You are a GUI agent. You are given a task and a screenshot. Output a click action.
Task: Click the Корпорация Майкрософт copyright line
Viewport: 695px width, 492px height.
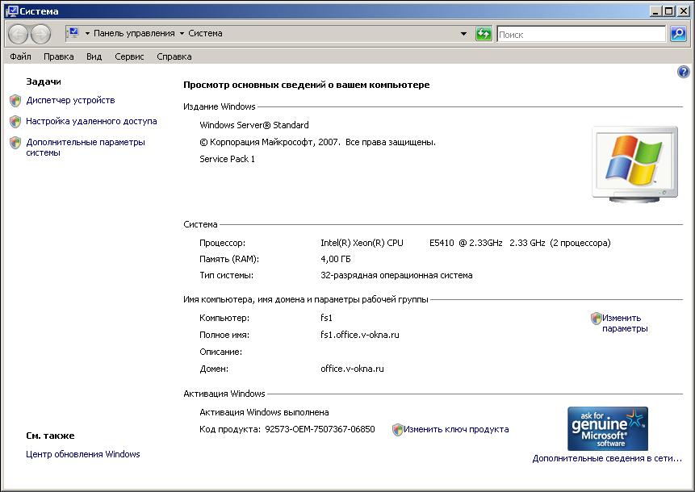(317, 143)
